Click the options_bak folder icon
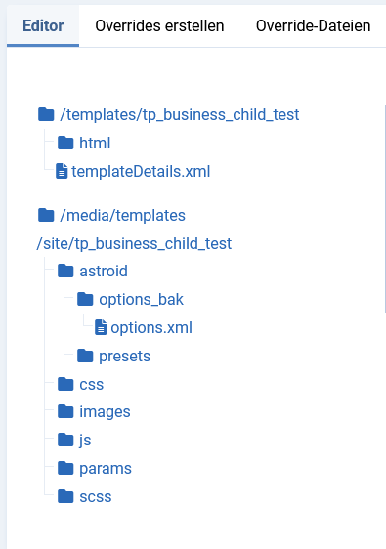This screenshot has height=549, width=386. point(85,299)
